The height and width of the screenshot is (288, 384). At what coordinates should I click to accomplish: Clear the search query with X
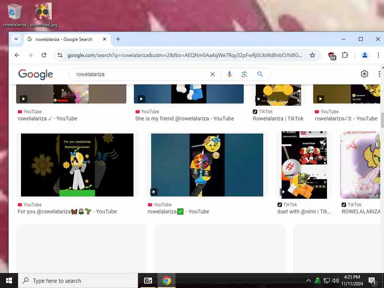click(213, 74)
